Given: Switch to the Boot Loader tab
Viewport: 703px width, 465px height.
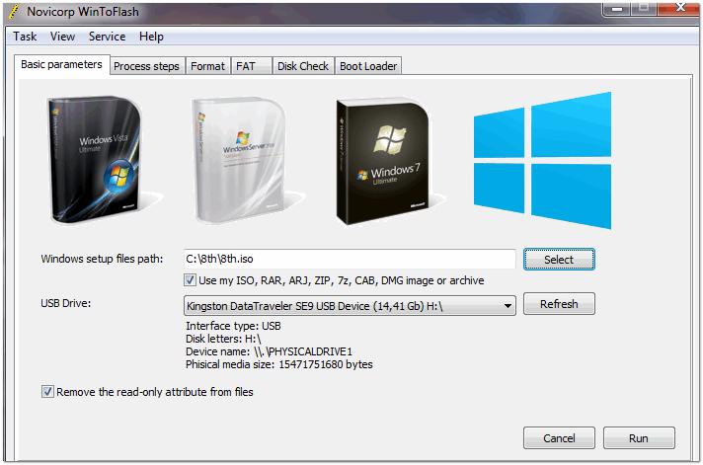Looking at the screenshot, I should click(368, 66).
